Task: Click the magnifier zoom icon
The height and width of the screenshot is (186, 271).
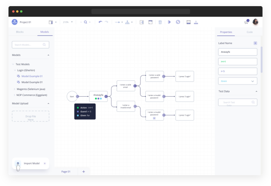Action: [x=85, y=22]
